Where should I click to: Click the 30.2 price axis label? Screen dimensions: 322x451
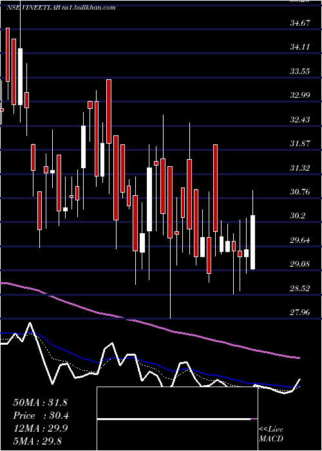pos(298,216)
